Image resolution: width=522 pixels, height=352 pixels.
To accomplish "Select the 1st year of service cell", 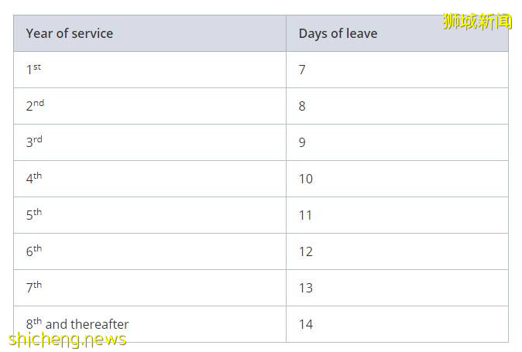I will 33,70.
